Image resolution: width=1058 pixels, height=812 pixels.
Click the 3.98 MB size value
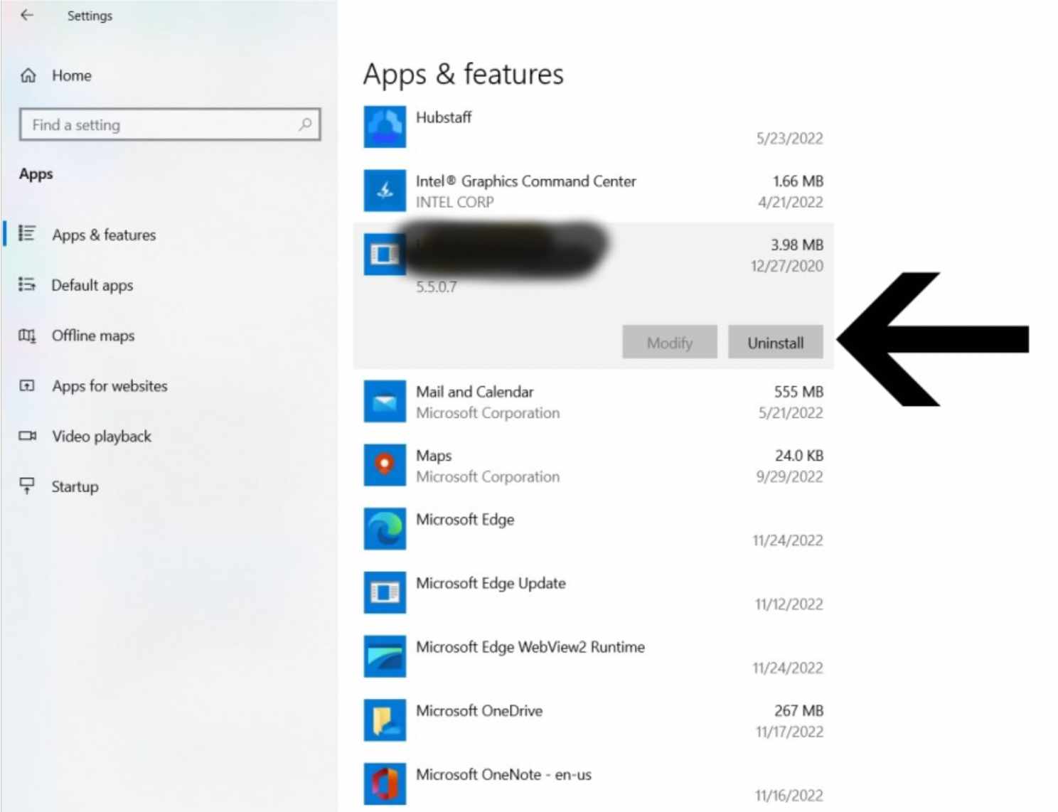pyautogui.click(x=797, y=245)
